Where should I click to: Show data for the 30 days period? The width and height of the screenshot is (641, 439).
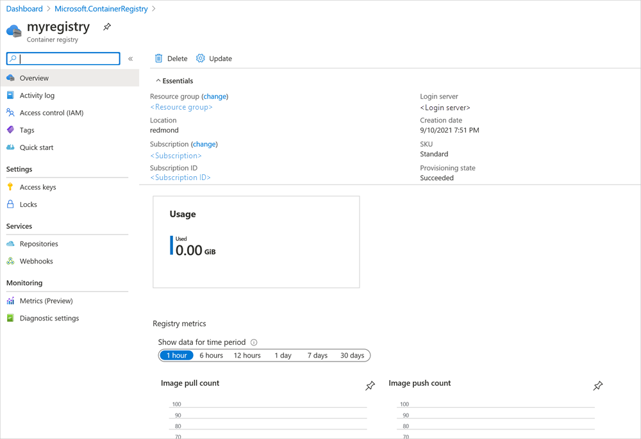(x=352, y=355)
